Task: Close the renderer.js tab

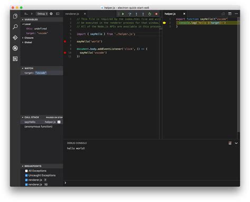Action: [x=85, y=14]
